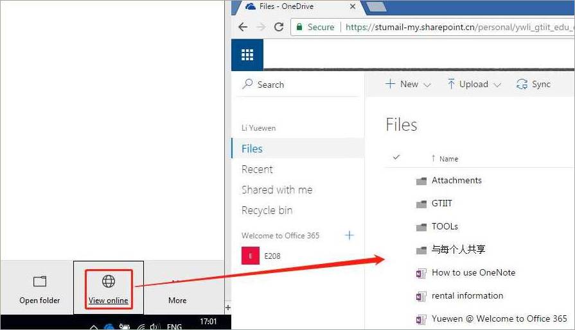
Task: Click in the Search field
Action: click(297, 85)
